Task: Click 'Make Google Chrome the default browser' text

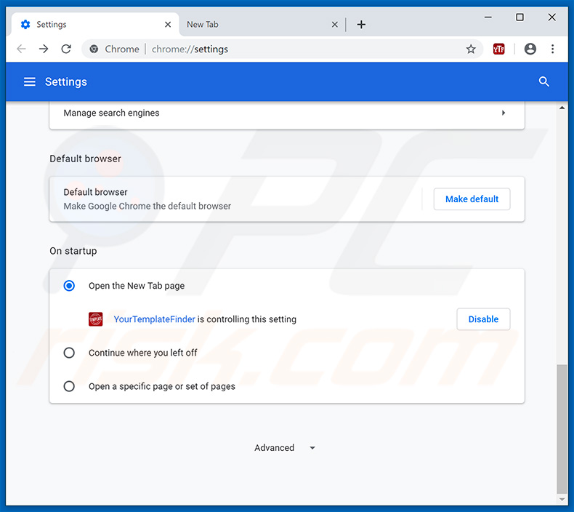Action: coord(147,207)
